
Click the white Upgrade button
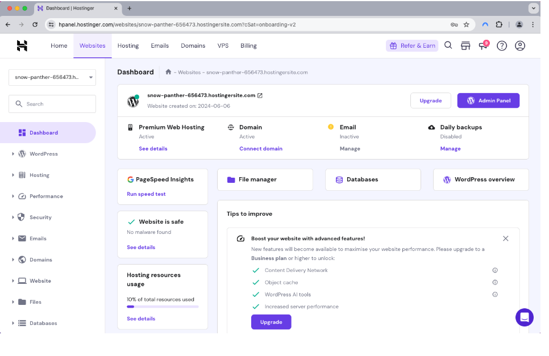[x=431, y=100]
